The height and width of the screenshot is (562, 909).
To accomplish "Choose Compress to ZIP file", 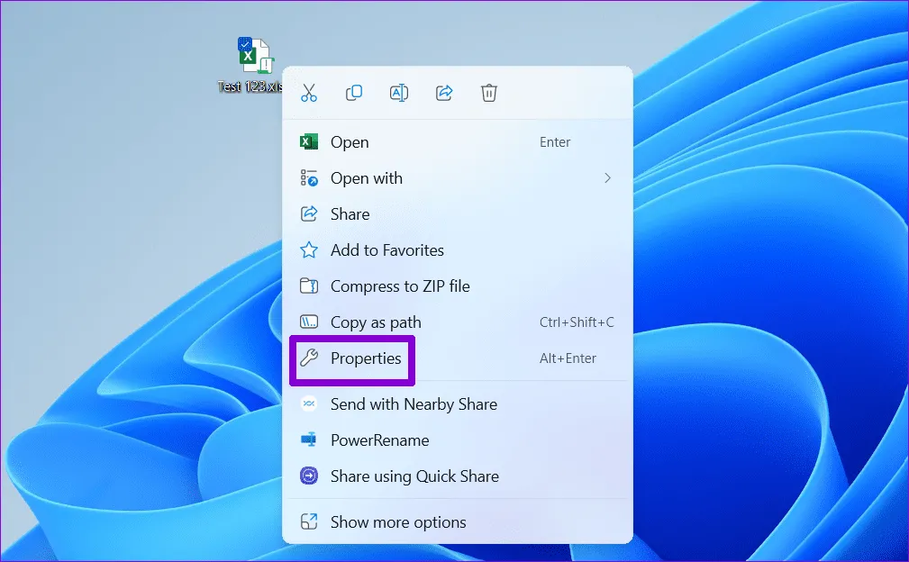I will (400, 286).
